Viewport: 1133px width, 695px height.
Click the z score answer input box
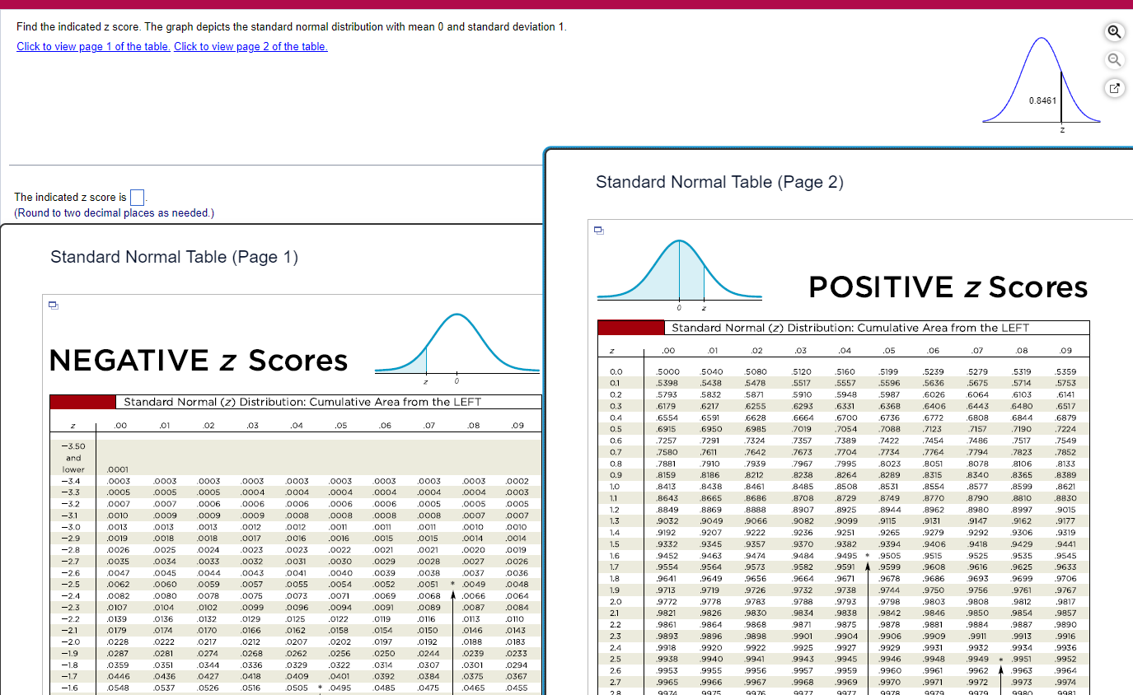click(137, 197)
